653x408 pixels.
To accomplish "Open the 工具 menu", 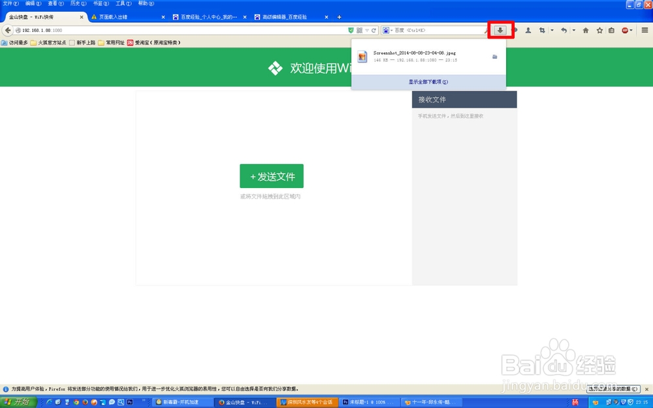I will pos(123,3).
